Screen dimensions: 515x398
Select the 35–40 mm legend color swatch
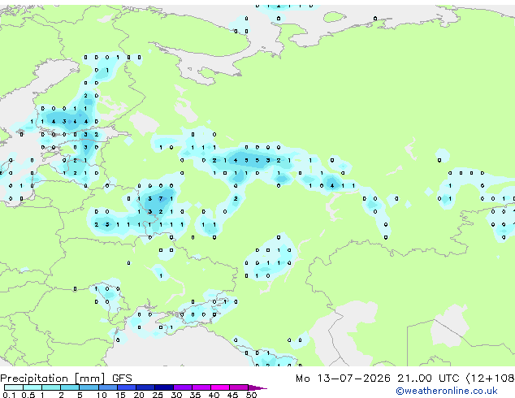[201, 387]
